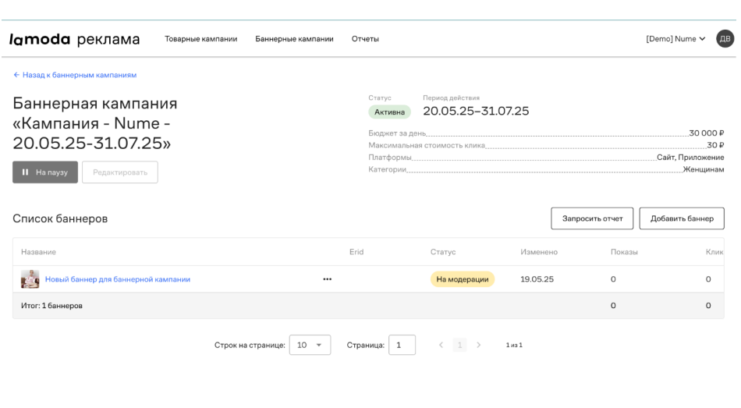Click the Изменено column header
The image size is (741, 408).
coord(539,252)
